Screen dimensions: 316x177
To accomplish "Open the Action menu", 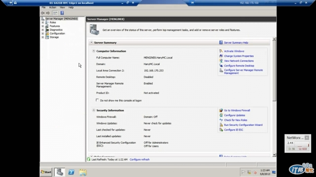I will (53, 7).
